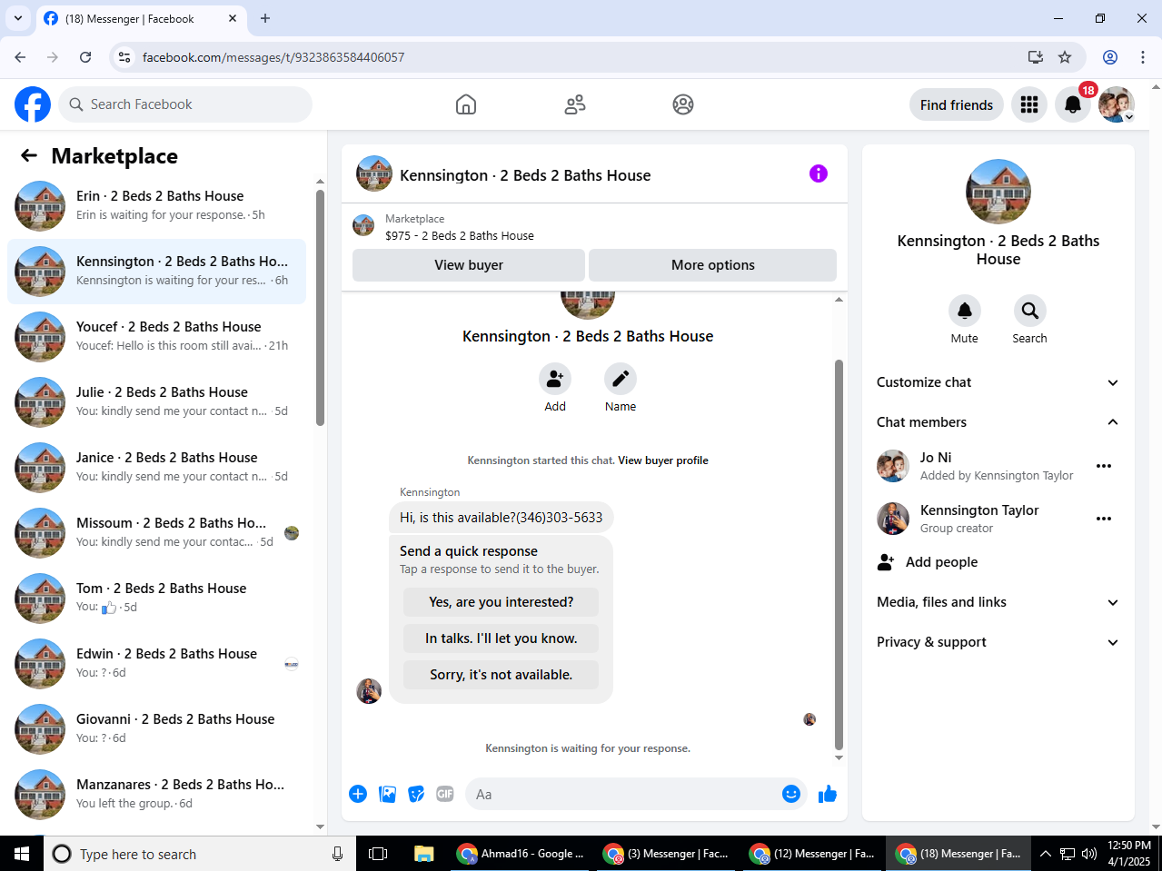Collapse Chat members section
Viewport: 1162px width, 871px height.
click(x=998, y=422)
